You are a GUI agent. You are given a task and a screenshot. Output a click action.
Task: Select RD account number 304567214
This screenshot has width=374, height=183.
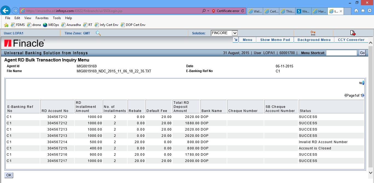click(x=57, y=142)
